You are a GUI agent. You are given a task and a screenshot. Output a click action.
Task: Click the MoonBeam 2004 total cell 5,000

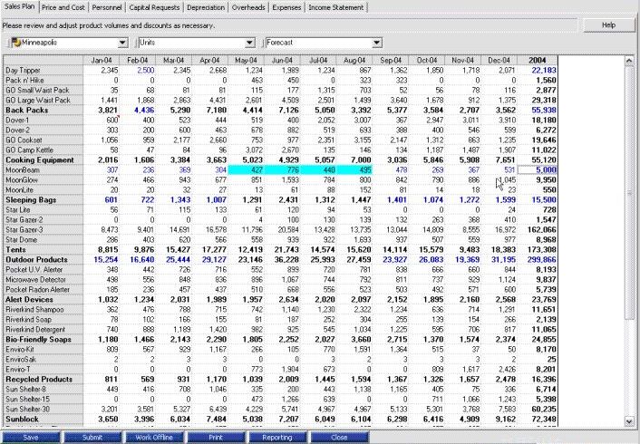(x=538, y=169)
